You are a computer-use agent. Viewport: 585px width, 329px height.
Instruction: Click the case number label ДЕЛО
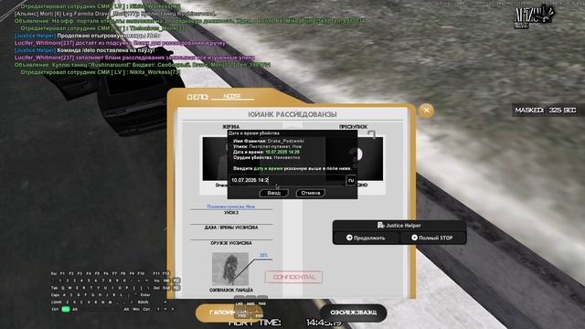197,97
